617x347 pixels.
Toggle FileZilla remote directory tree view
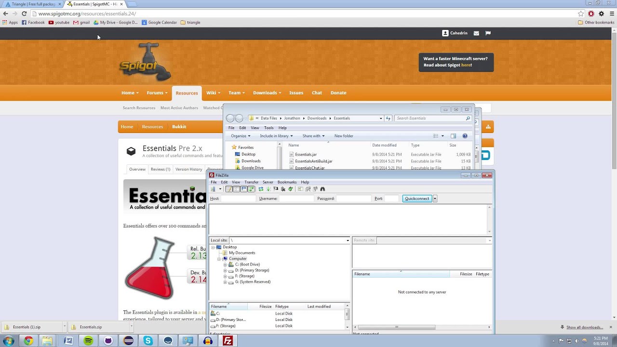point(244,189)
